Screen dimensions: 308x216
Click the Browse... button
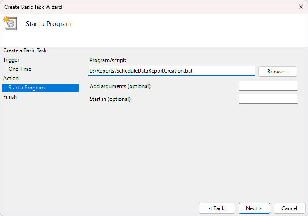(x=277, y=72)
